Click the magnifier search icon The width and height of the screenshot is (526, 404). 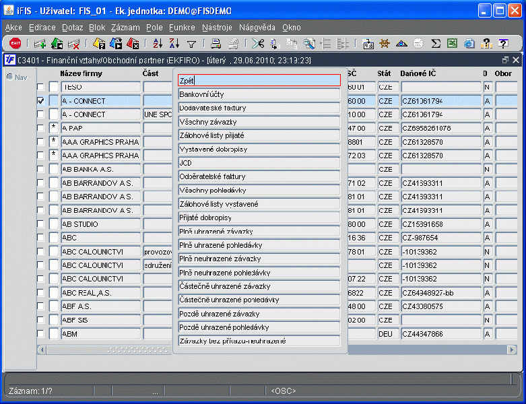coord(309,44)
